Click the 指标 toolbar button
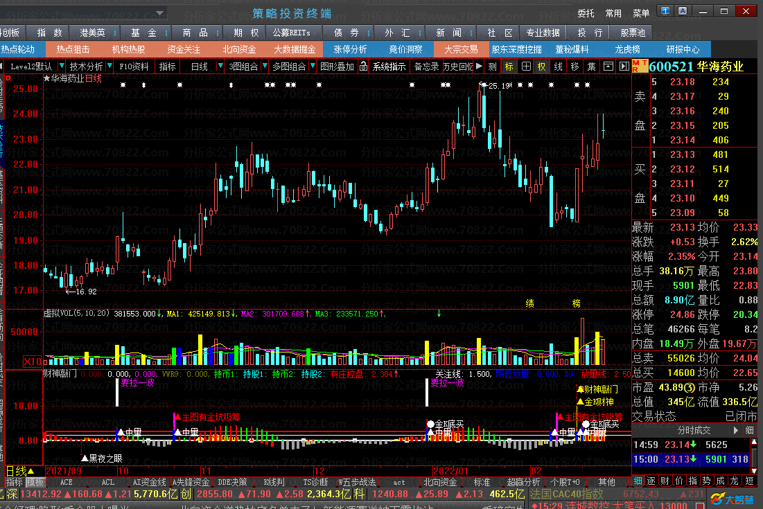Image resolution: width=763 pixels, height=509 pixels. click(x=168, y=66)
